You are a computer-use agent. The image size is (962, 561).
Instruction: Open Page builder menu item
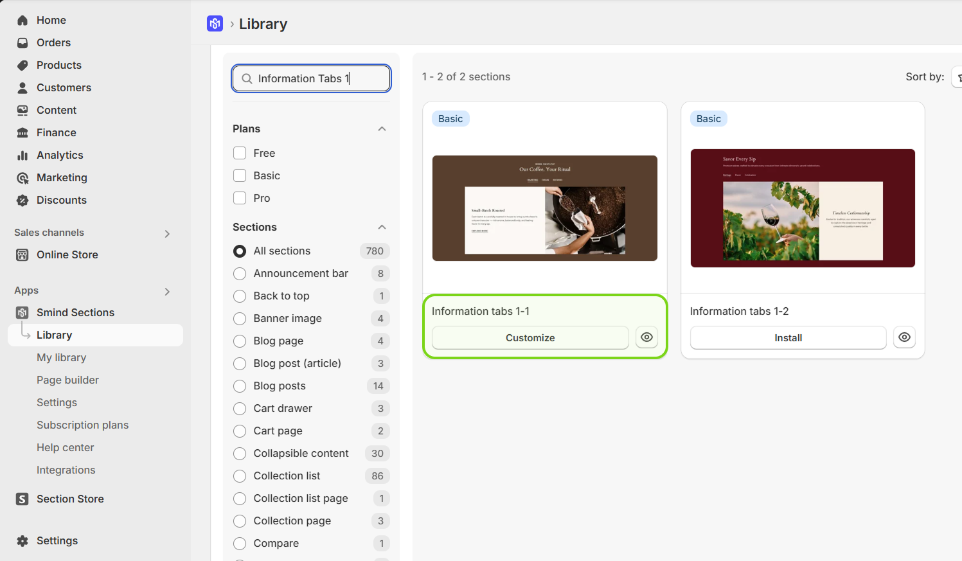pyautogui.click(x=67, y=380)
